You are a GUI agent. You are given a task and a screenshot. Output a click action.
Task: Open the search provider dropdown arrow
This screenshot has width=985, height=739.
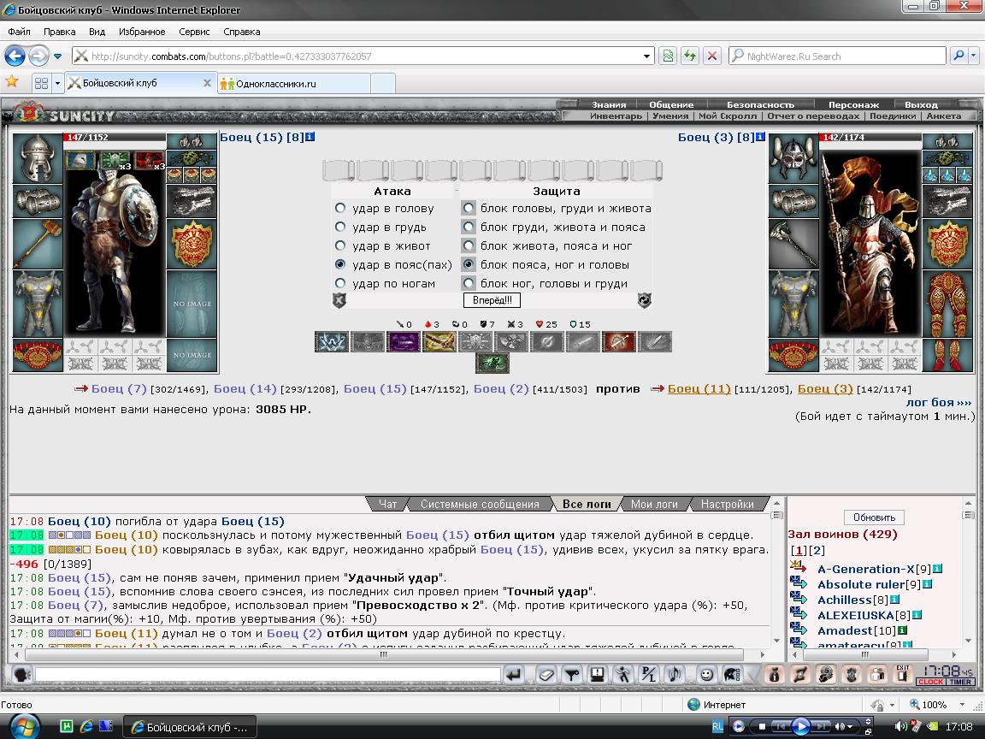tap(974, 56)
